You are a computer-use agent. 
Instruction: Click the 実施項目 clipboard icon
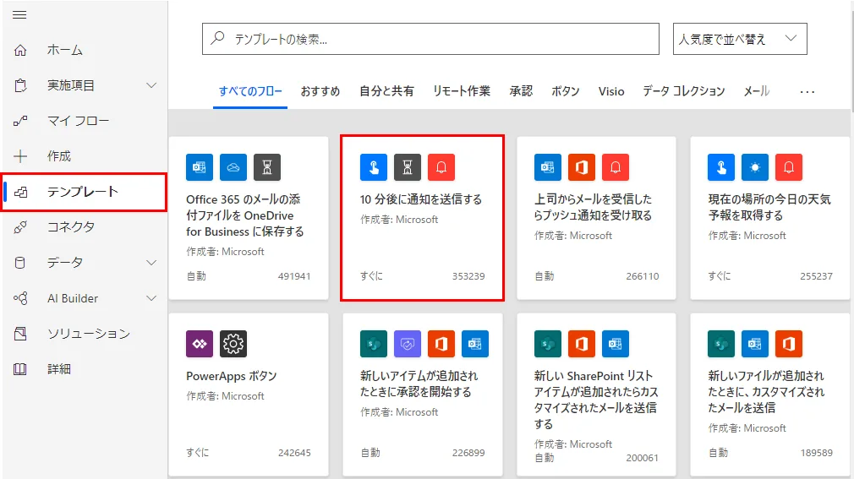coord(20,85)
